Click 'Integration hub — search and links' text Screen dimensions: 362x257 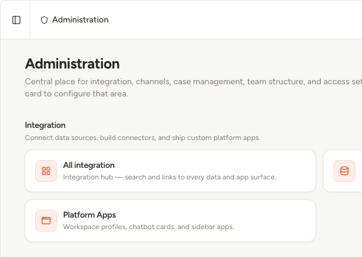[169, 177]
